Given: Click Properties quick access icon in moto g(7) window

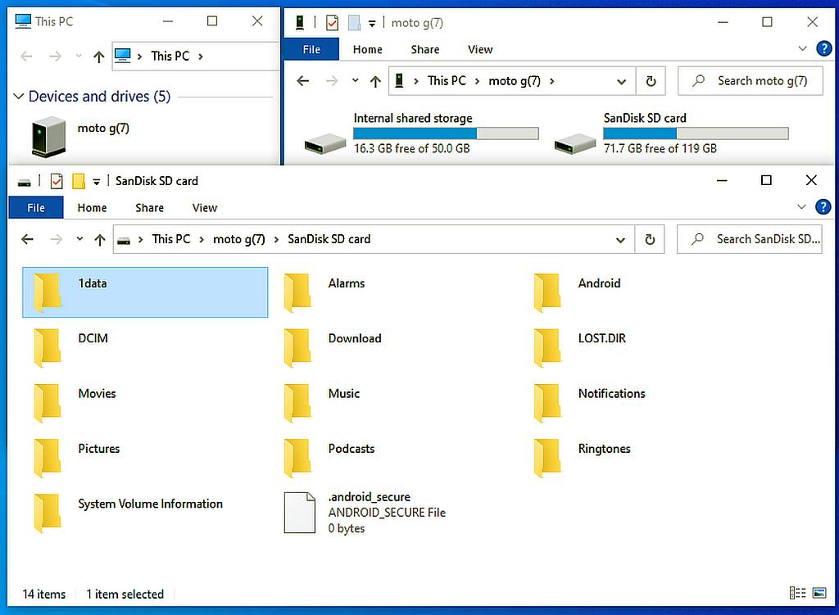Looking at the screenshot, I should (333, 23).
